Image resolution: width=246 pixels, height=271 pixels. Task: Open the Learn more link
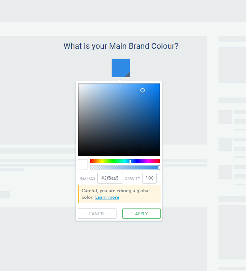click(x=107, y=197)
